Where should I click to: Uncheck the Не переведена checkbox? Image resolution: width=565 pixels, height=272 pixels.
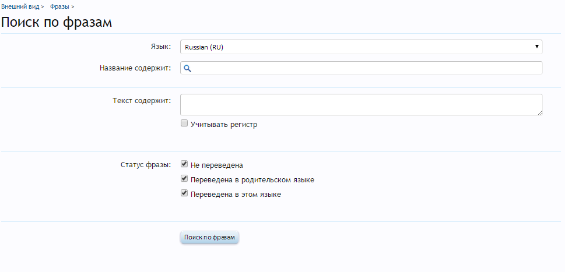(x=184, y=164)
